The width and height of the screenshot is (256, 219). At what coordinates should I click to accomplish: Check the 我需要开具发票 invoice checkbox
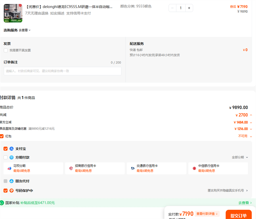tap(6, 50)
